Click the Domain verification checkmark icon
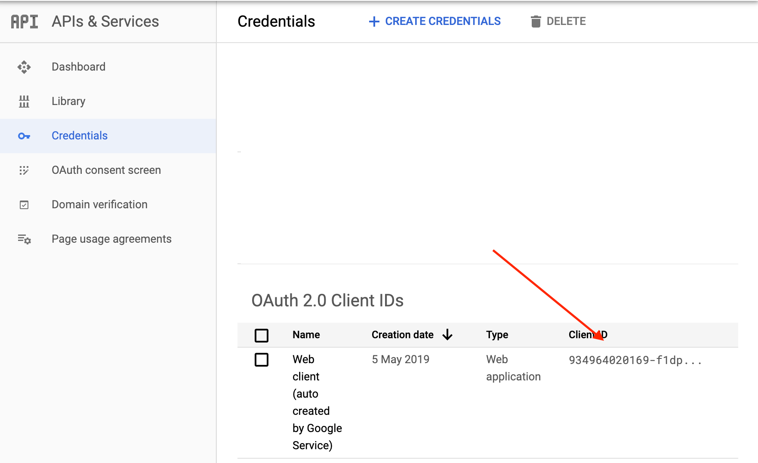758x463 pixels. (x=24, y=205)
